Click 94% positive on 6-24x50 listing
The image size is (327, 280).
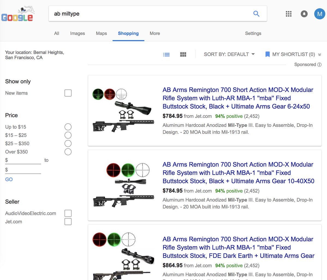tap(229, 116)
